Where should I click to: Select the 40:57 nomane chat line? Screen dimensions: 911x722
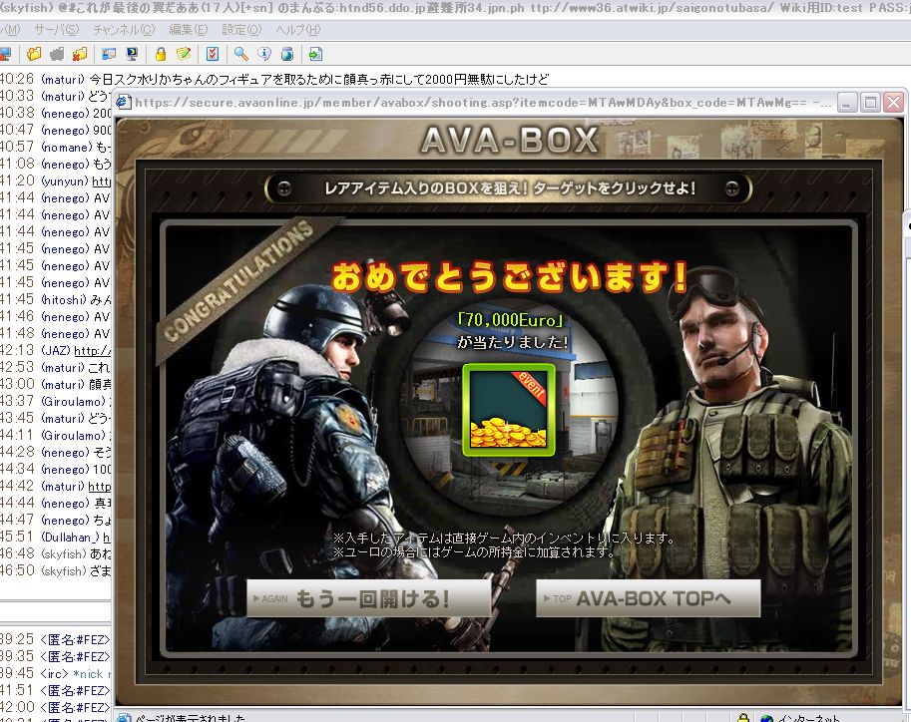(55, 147)
